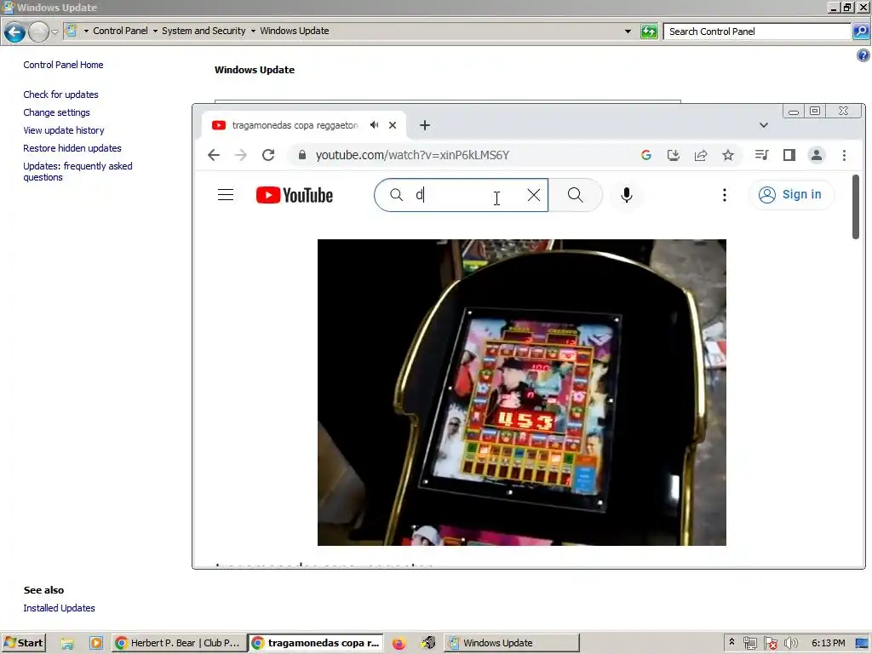The width and height of the screenshot is (872, 654).
Task: Open the Chrome three-dot menu
Action: pos(844,155)
